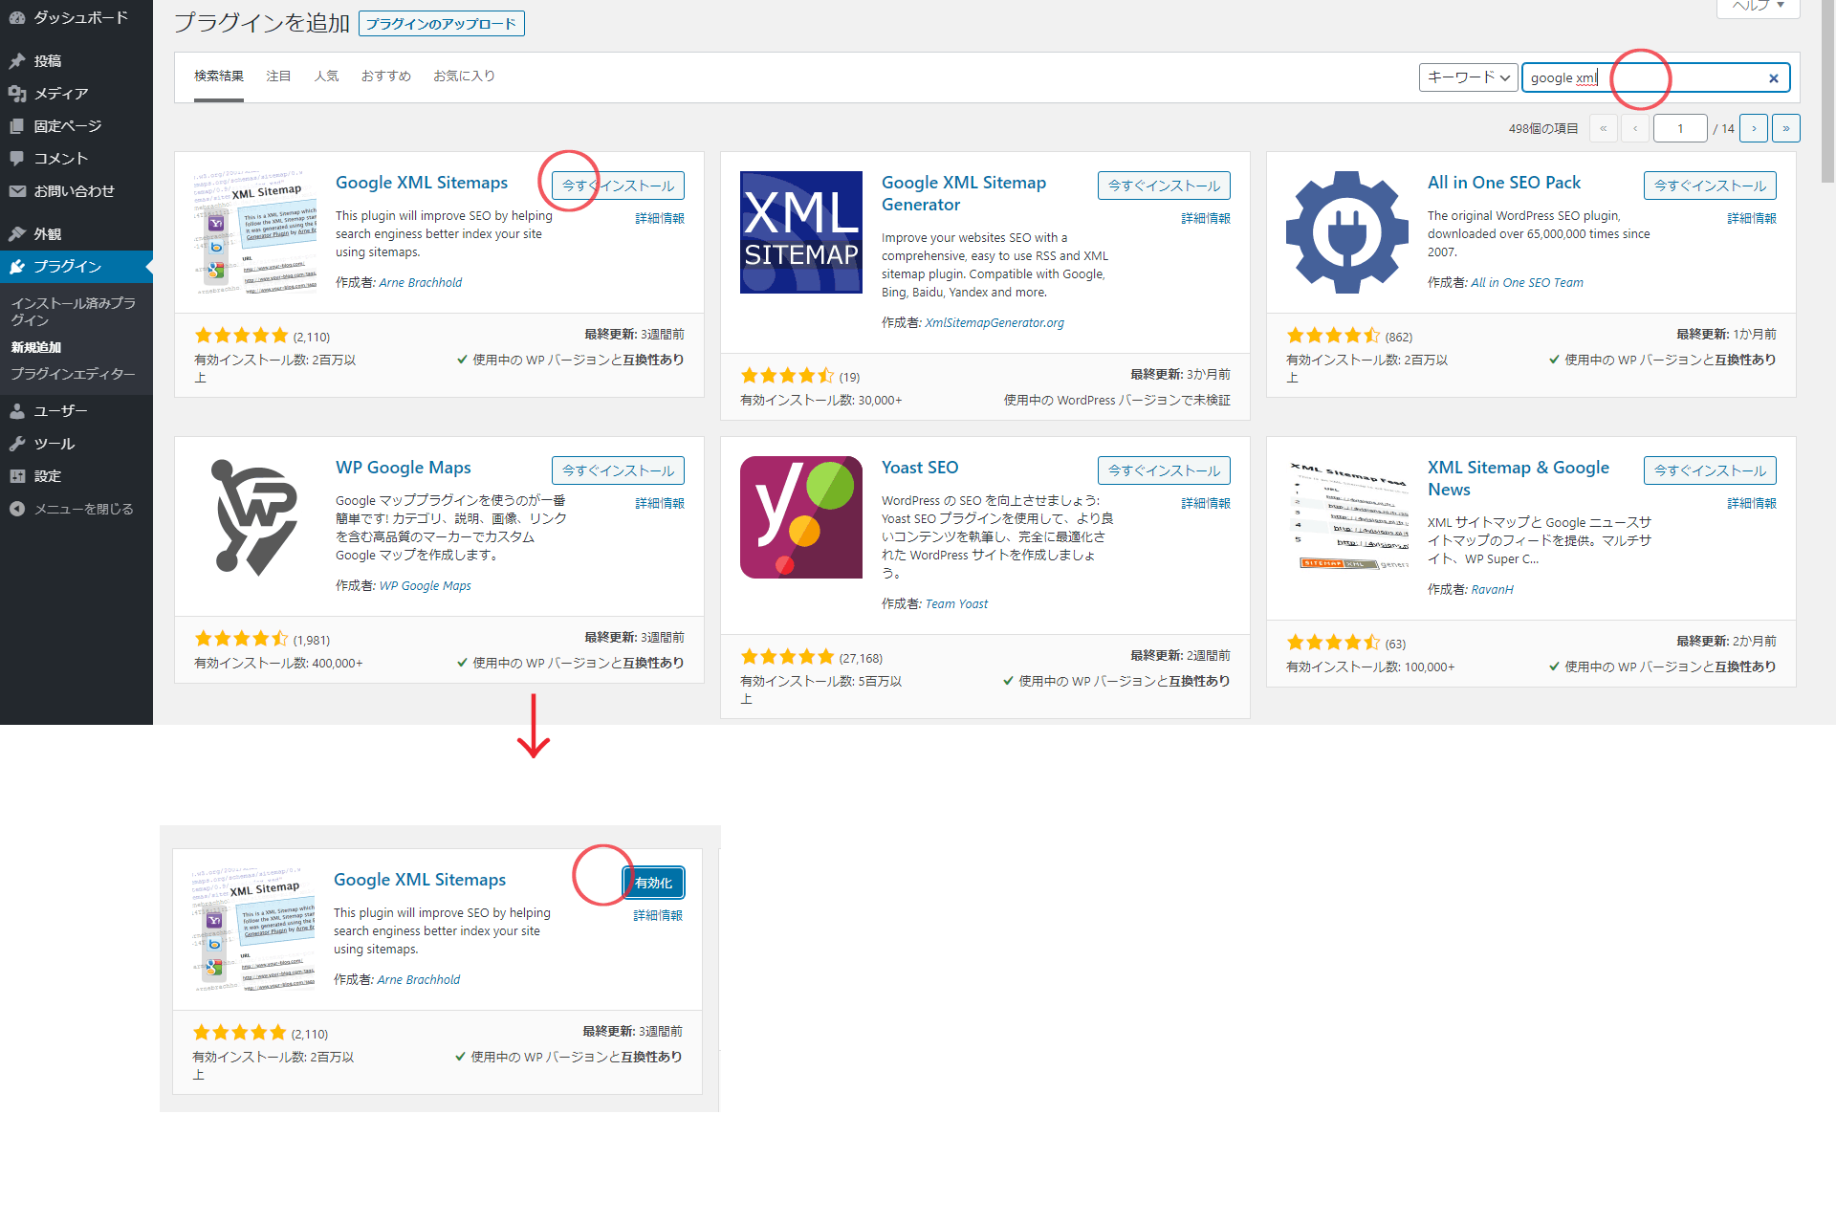Click プラグインのアップロード button
Screen dimensions: 1836x1224
(x=442, y=24)
